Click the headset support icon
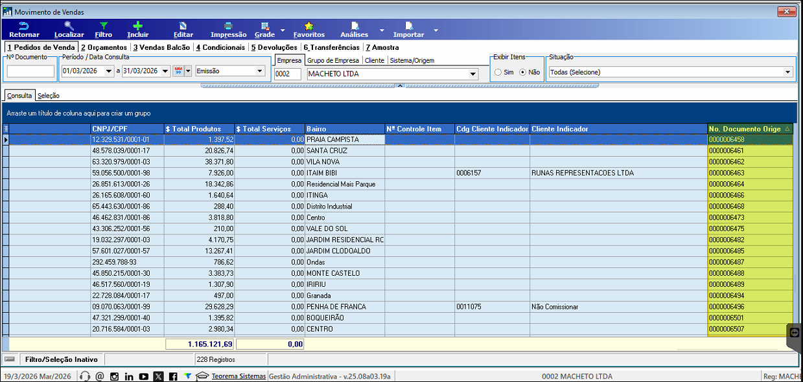Image resolution: width=803 pixels, height=382 pixels. point(84,376)
